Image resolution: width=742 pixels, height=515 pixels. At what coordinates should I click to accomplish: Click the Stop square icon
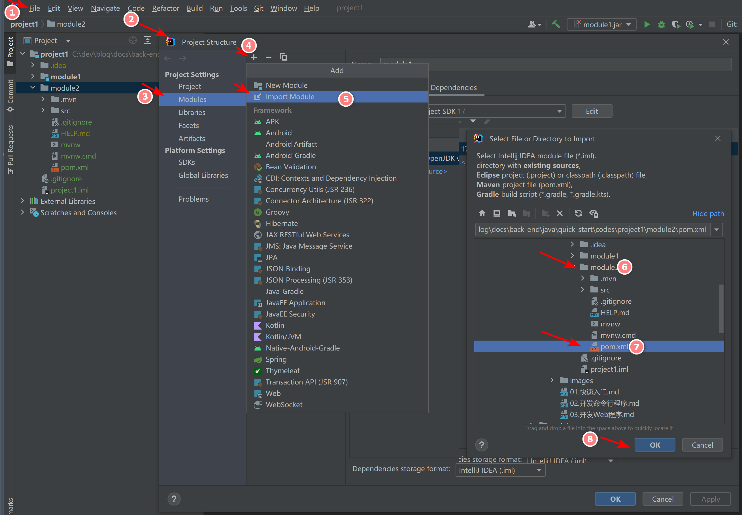tap(712, 25)
